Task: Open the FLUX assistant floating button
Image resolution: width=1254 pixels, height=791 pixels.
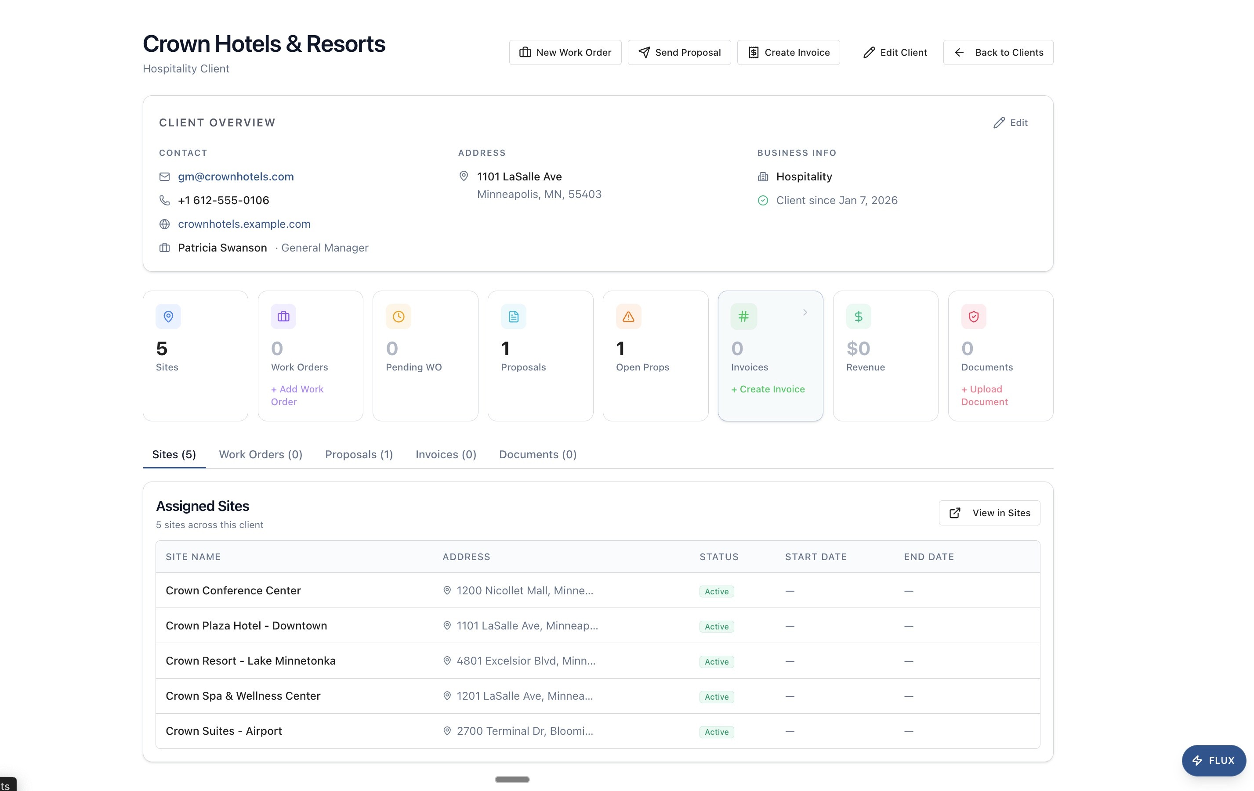Action: 1214,760
